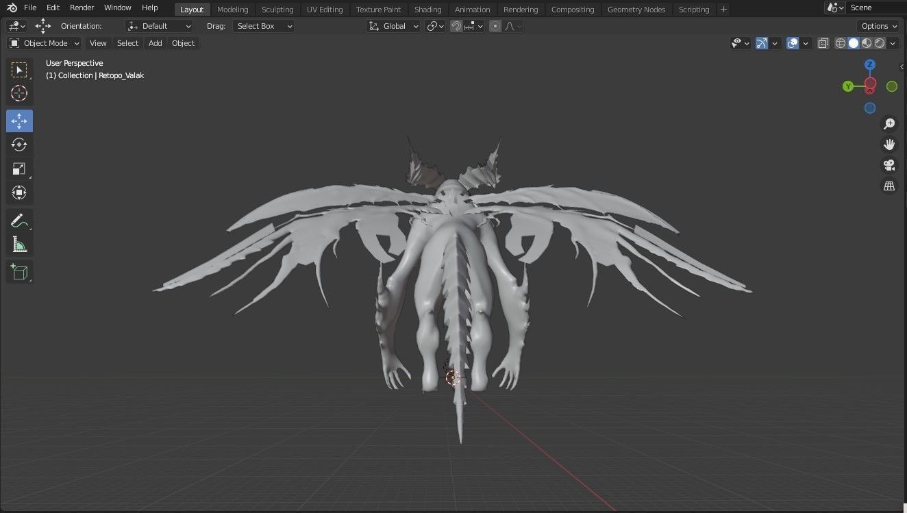Image resolution: width=907 pixels, height=513 pixels.
Task: Toggle proportional editing circle icon
Action: pyautogui.click(x=495, y=26)
